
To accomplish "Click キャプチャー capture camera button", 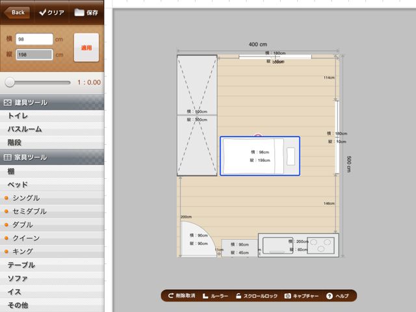I will point(302,296).
